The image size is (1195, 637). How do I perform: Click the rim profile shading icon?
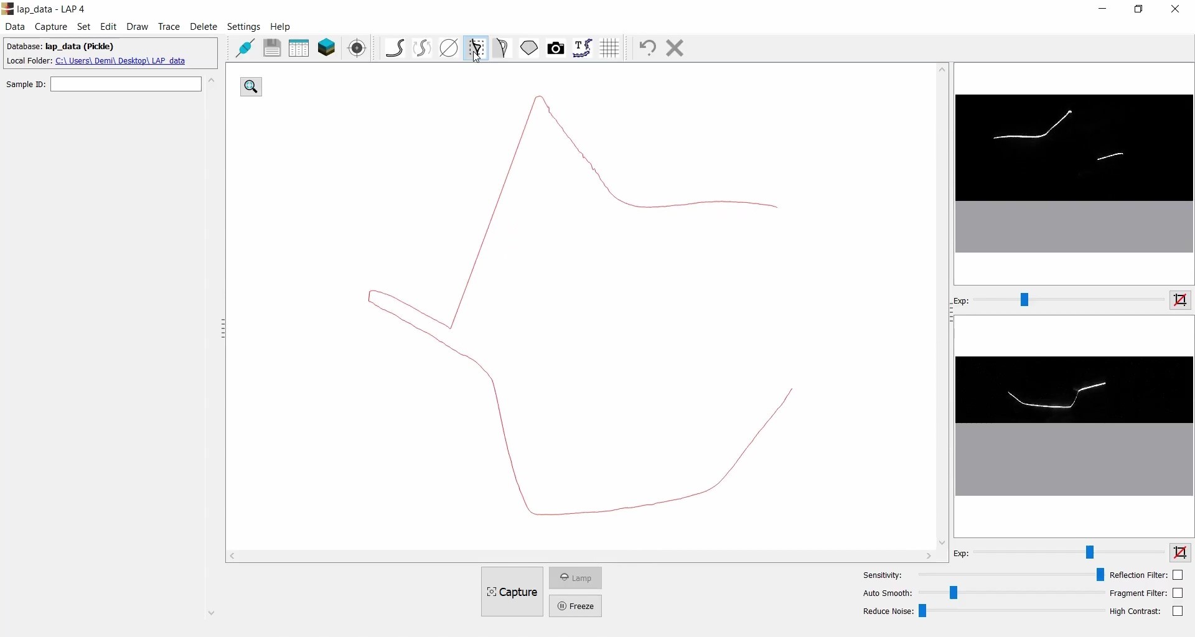click(504, 49)
